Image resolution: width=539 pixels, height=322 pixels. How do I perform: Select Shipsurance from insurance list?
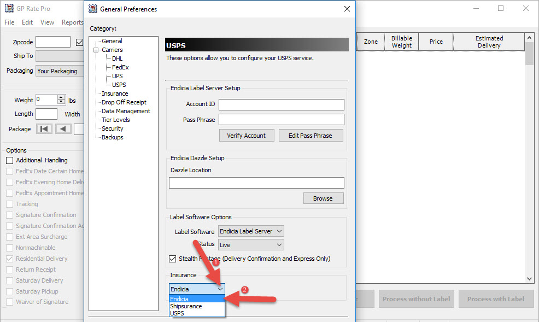tap(197, 306)
